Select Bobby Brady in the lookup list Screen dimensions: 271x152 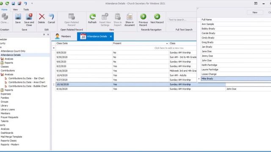[x=236, y=29]
